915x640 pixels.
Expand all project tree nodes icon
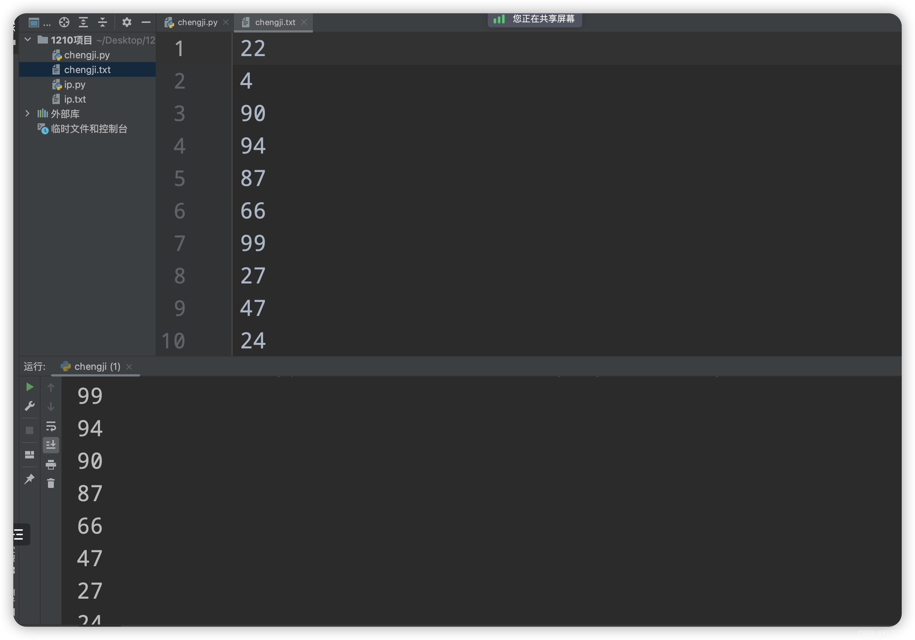pos(83,23)
